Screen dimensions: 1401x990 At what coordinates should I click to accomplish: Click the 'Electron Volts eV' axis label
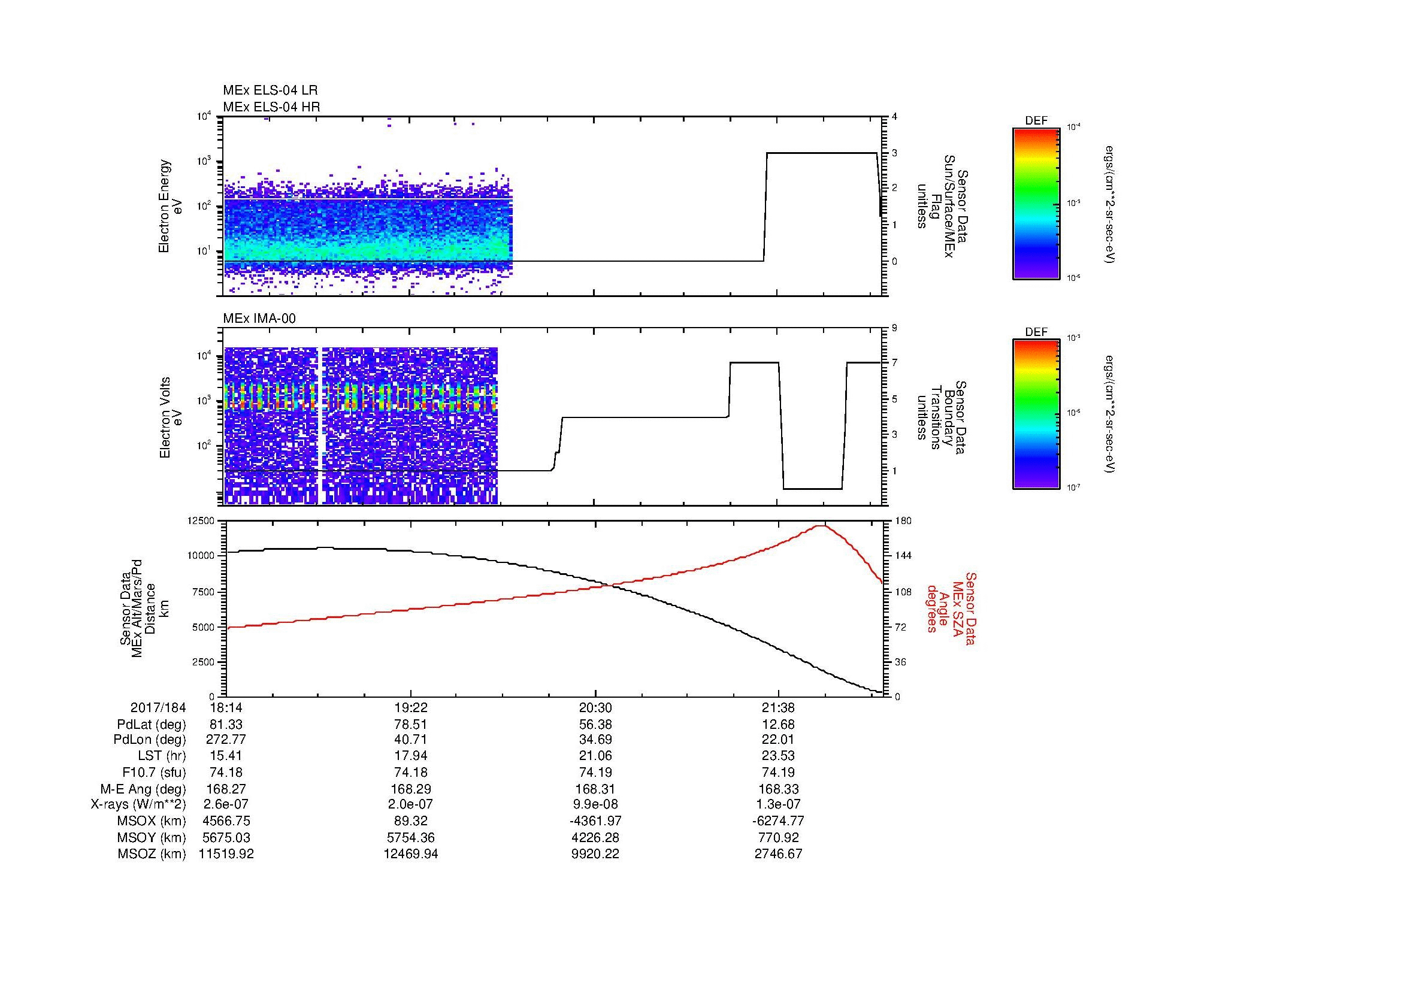(x=170, y=417)
